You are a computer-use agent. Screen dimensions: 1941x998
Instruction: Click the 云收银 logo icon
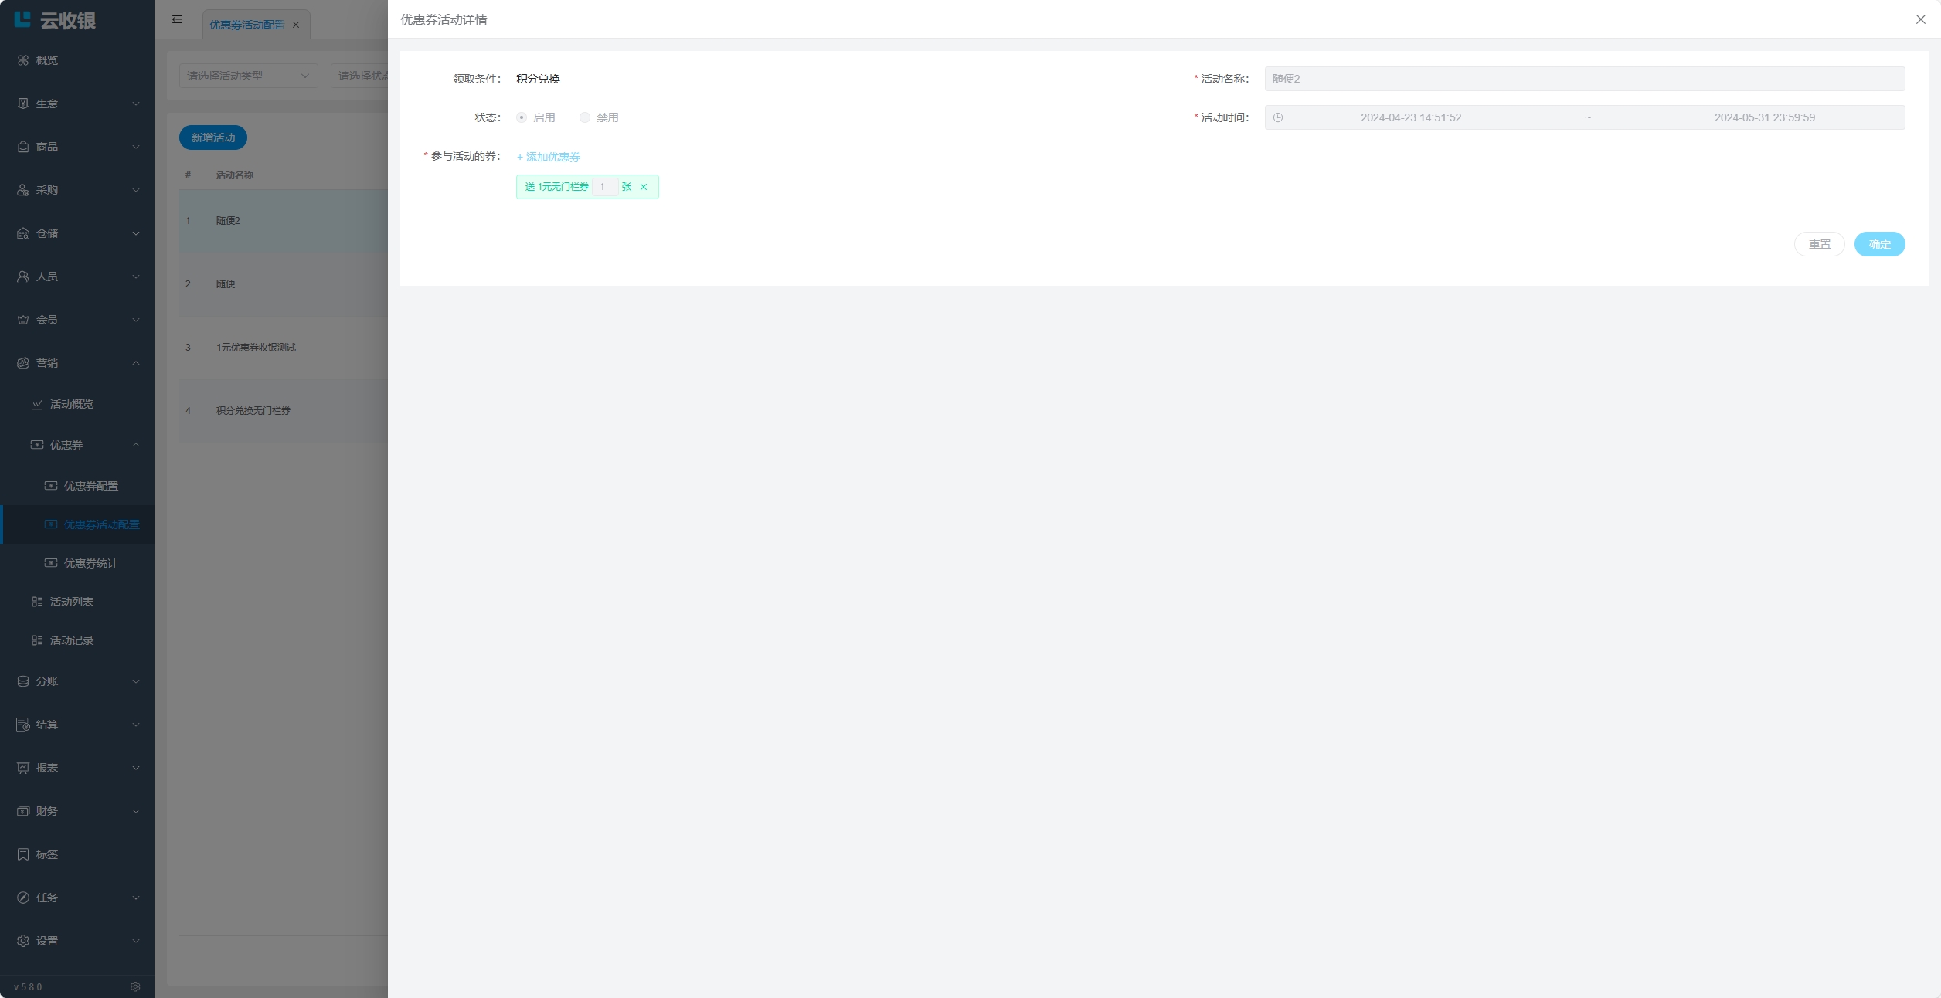(22, 20)
